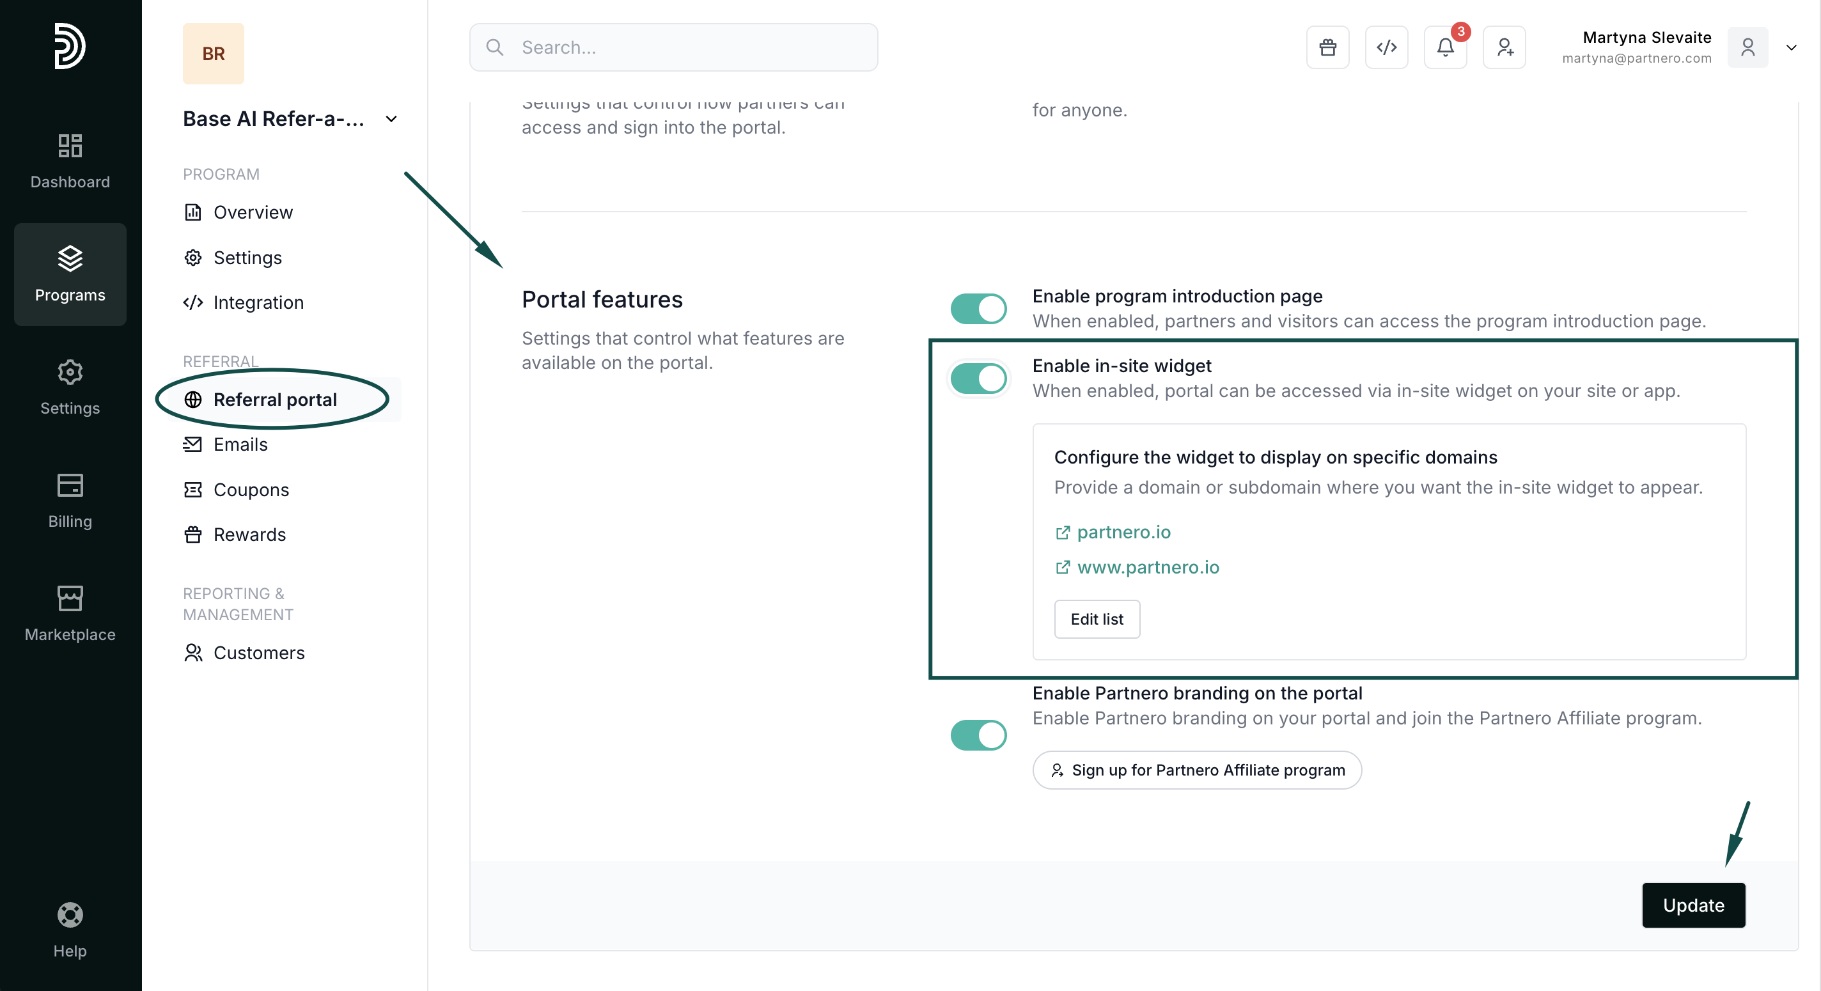Go to Billing in left sidebar
This screenshot has height=991, width=1821.
(x=70, y=501)
